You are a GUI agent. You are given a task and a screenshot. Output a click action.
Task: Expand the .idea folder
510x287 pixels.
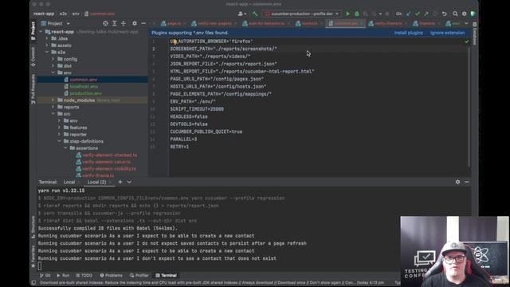click(x=47, y=38)
